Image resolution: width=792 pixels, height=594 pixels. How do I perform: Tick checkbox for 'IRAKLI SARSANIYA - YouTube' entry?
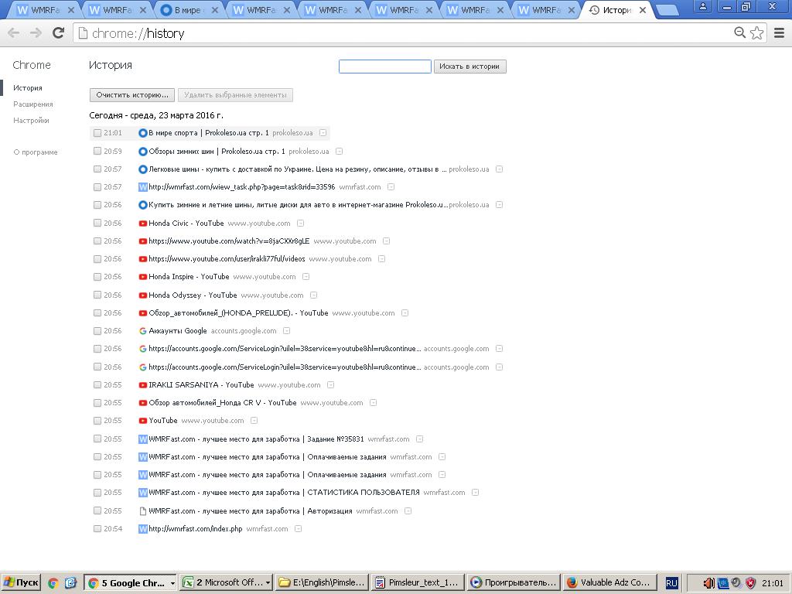click(x=97, y=385)
